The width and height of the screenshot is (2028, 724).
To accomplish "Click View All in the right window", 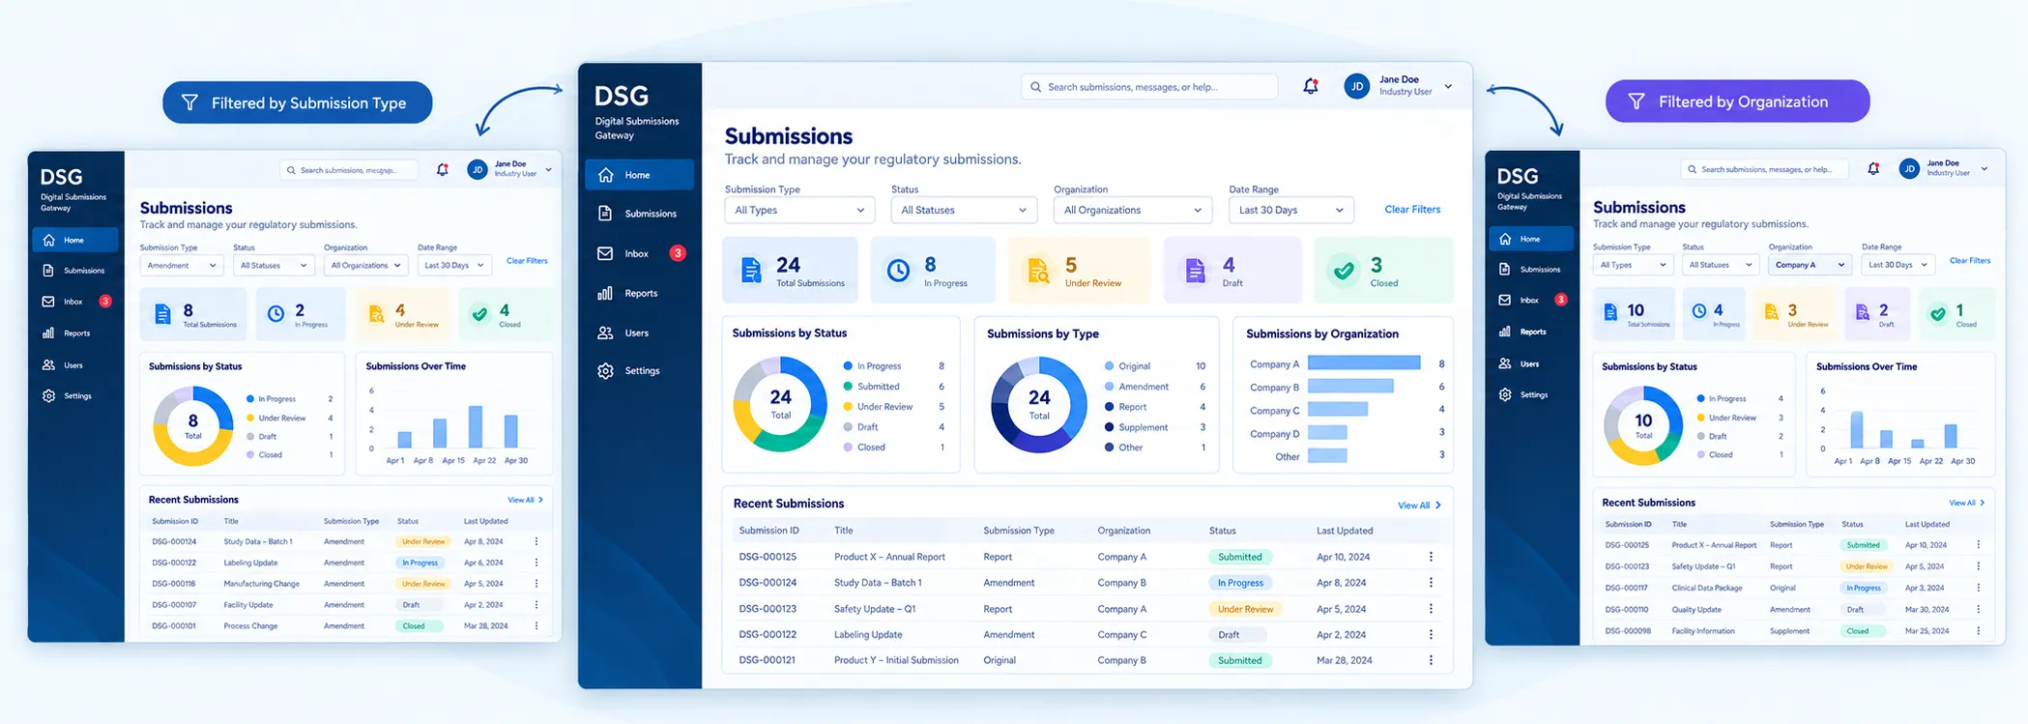I will 1966,503.
